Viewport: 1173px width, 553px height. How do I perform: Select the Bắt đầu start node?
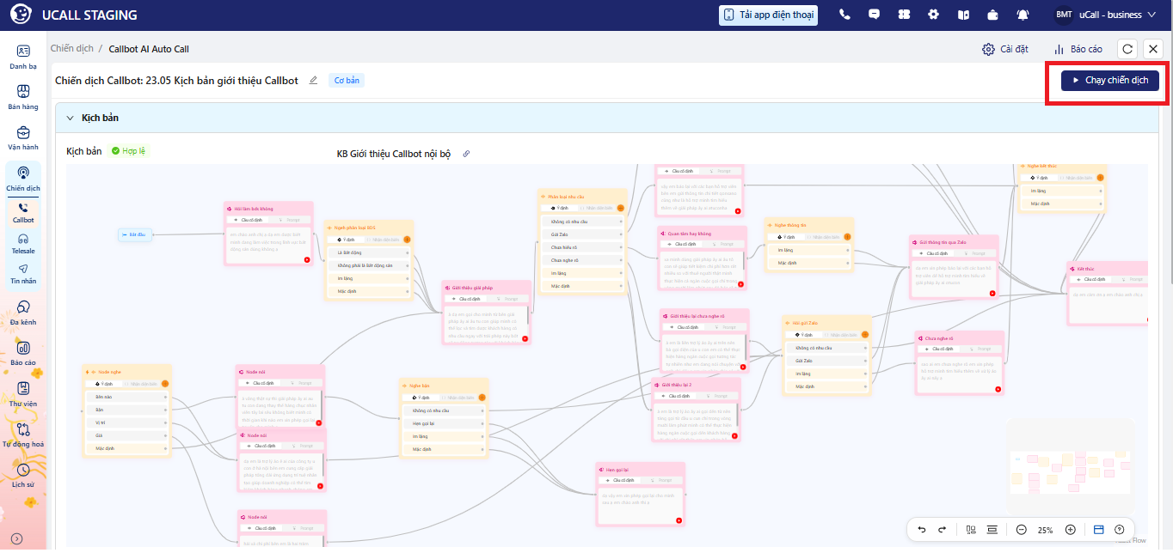pyautogui.click(x=135, y=234)
